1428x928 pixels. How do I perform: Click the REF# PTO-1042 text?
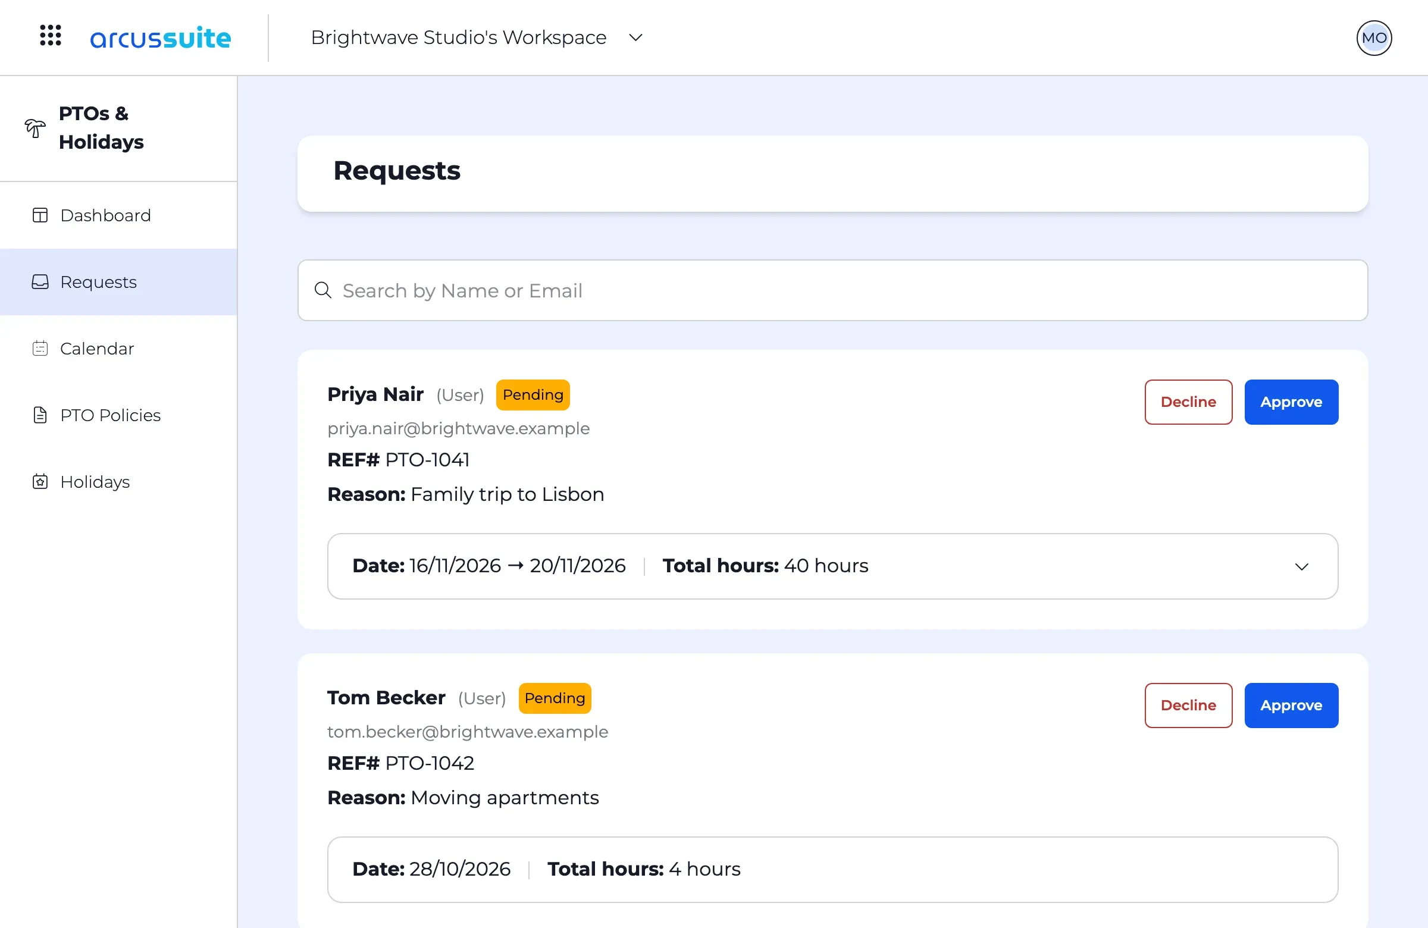[400, 764]
